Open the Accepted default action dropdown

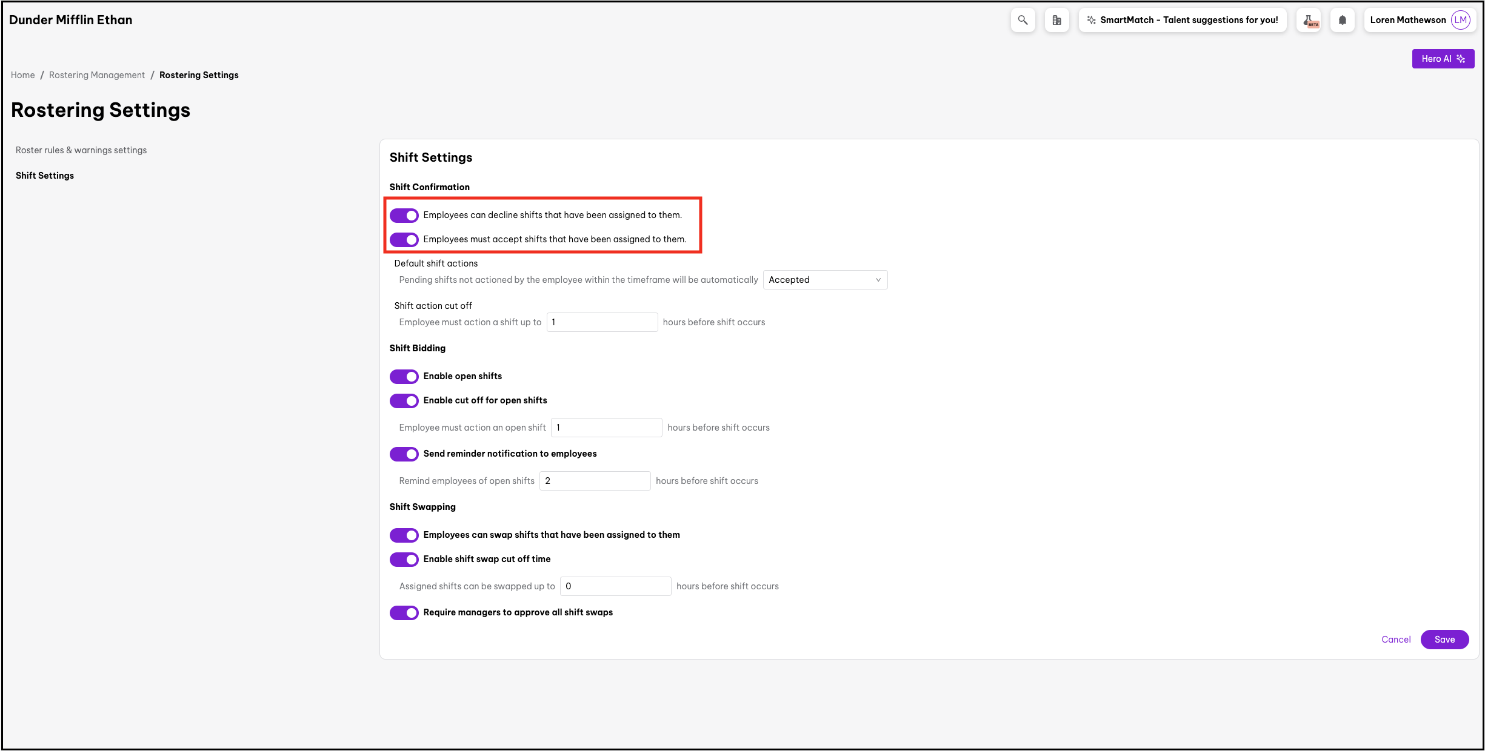824,280
